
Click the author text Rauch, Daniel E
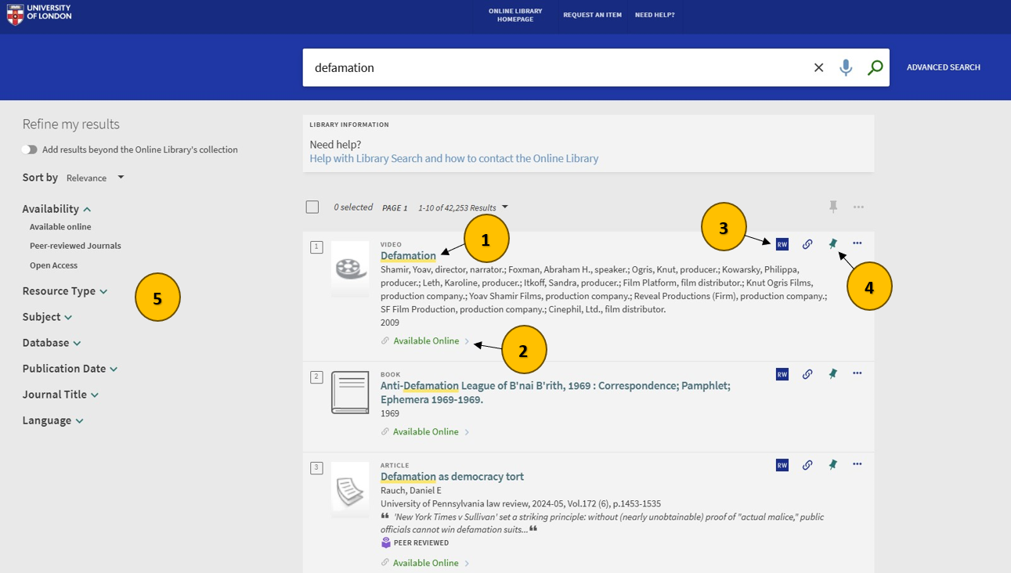411,491
